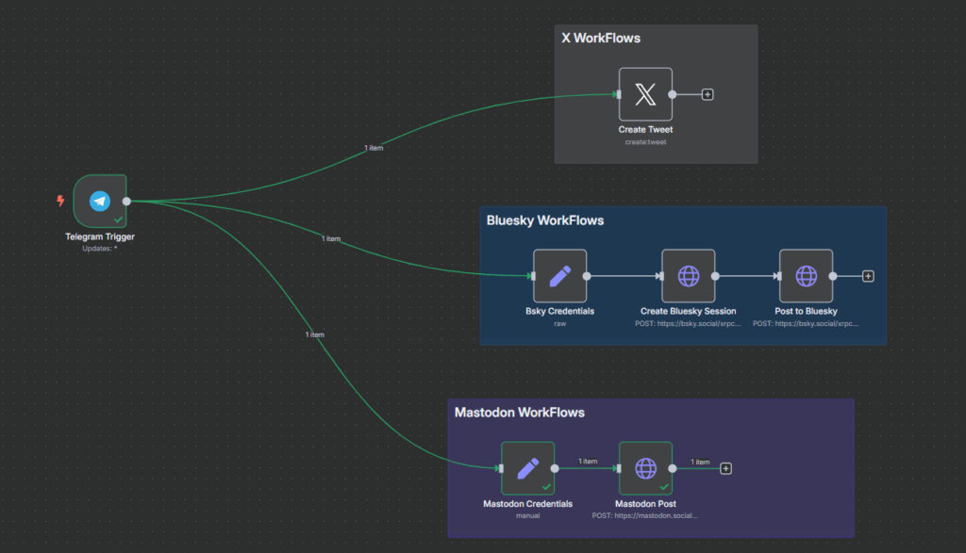Image resolution: width=966 pixels, height=553 pixels.
Task: Click the POST URL under Create Bluesky Session
Action: pos(688,323)
